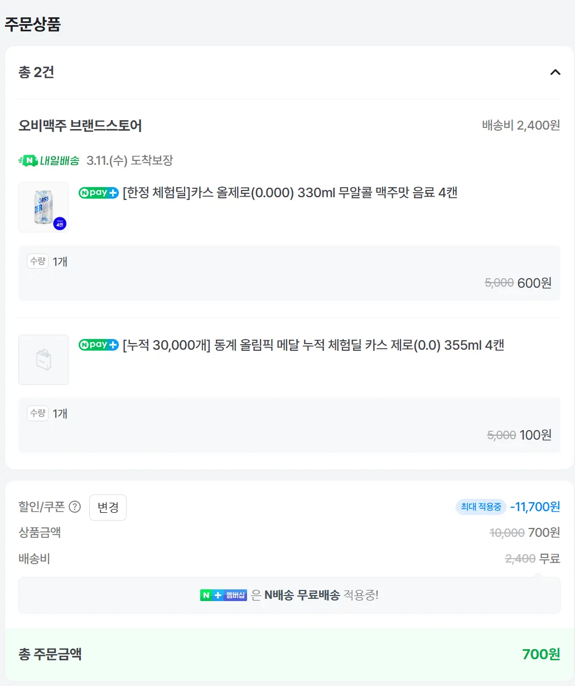Click the Npay plus badge on 카스 제로 355ml
The height and width of the screenshot is (686, 575).
pyautogui.click(x=99, y=345)
